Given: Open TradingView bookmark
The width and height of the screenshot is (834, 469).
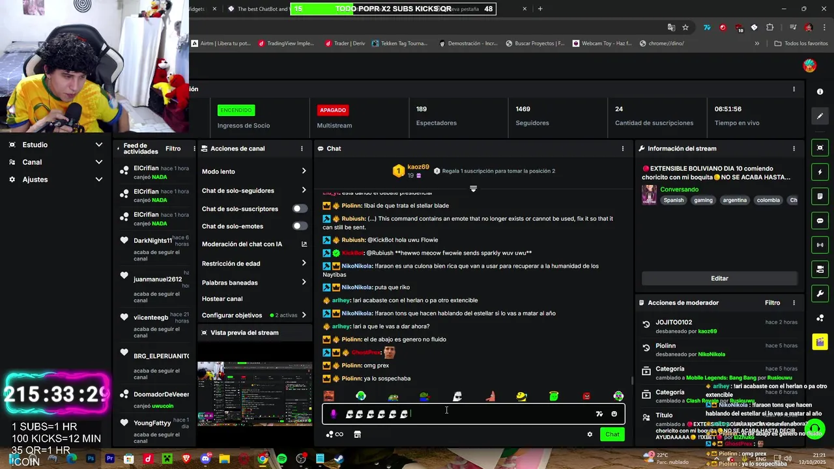Looking at the screenshot, I should [x=286, y=44].
